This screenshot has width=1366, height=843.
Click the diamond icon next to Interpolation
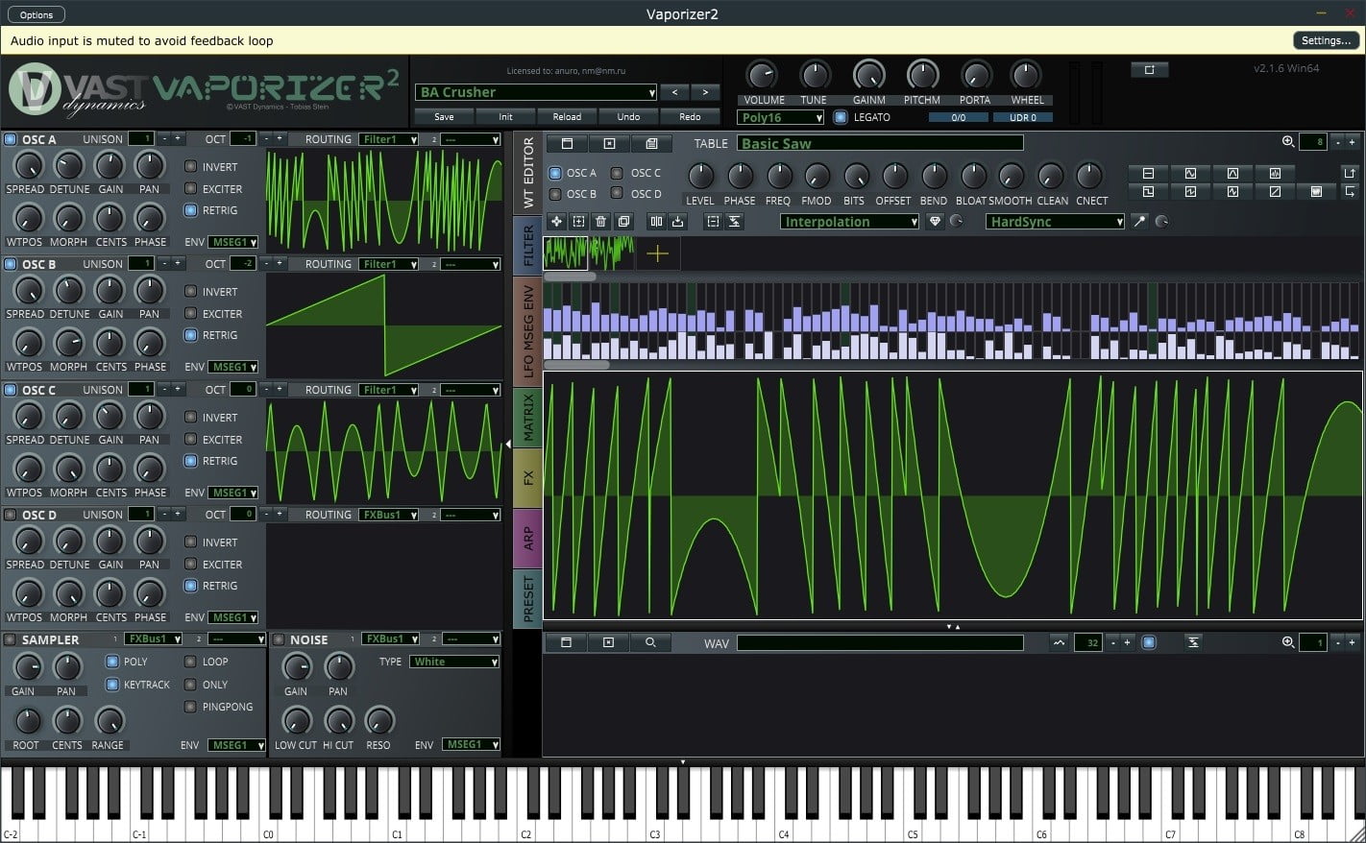(935, 222)
